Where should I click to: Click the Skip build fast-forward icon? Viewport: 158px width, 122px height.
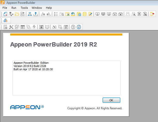(x=115, y=14)
